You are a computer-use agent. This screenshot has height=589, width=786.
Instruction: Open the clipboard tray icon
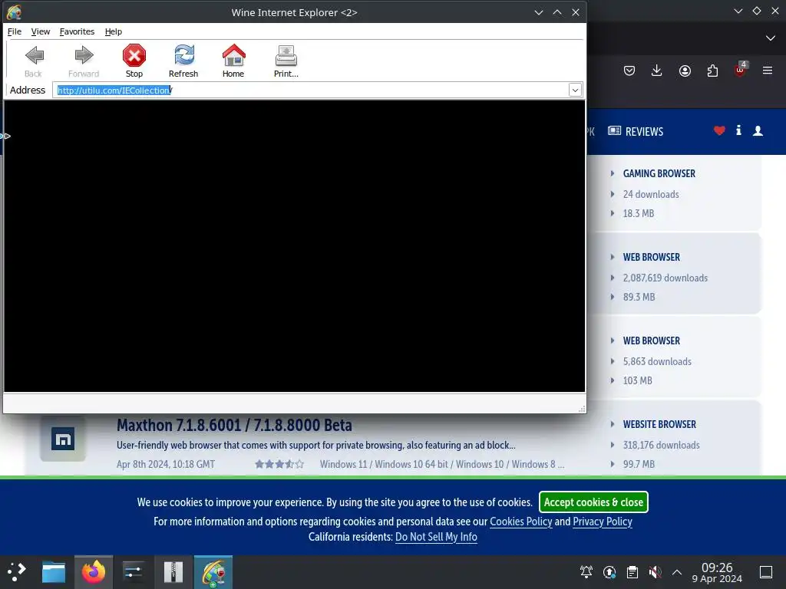[632, 571]
